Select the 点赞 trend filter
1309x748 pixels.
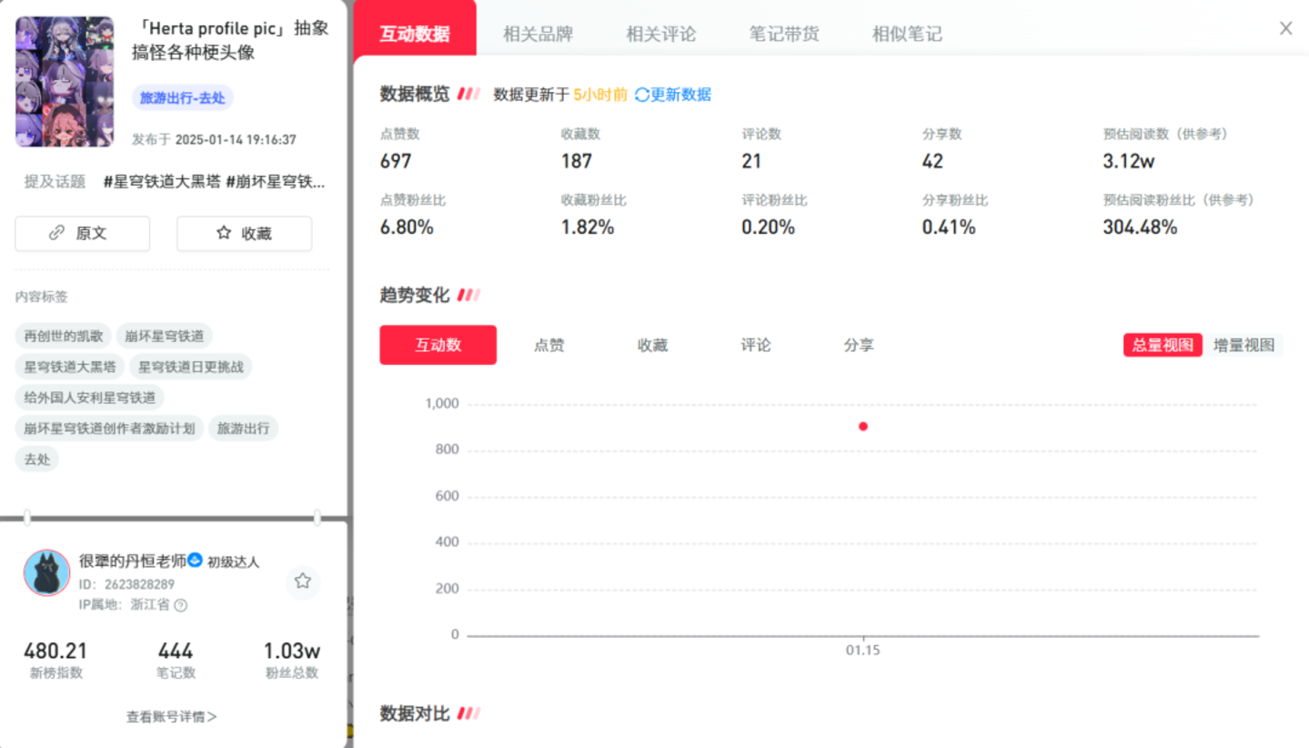coord(549,345)
